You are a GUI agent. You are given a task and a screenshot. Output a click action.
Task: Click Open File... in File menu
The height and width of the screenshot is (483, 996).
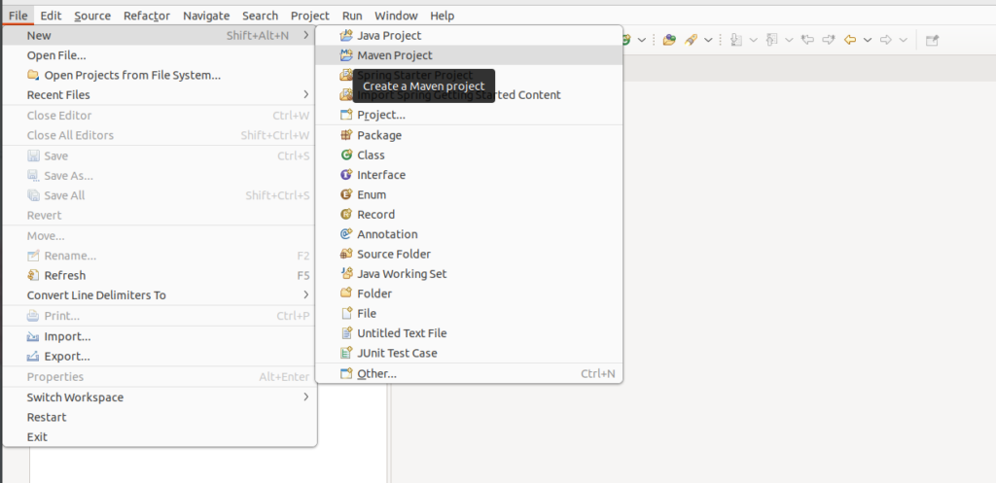tap(160, 55)
